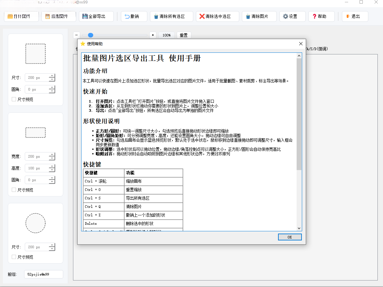
Task: Select the dashed rectangle shape thumbnail
Action: coord(36,133)
